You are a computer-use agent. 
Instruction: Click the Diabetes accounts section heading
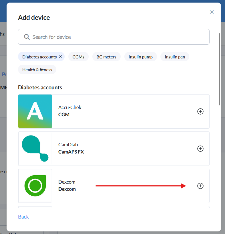[40, 87]
